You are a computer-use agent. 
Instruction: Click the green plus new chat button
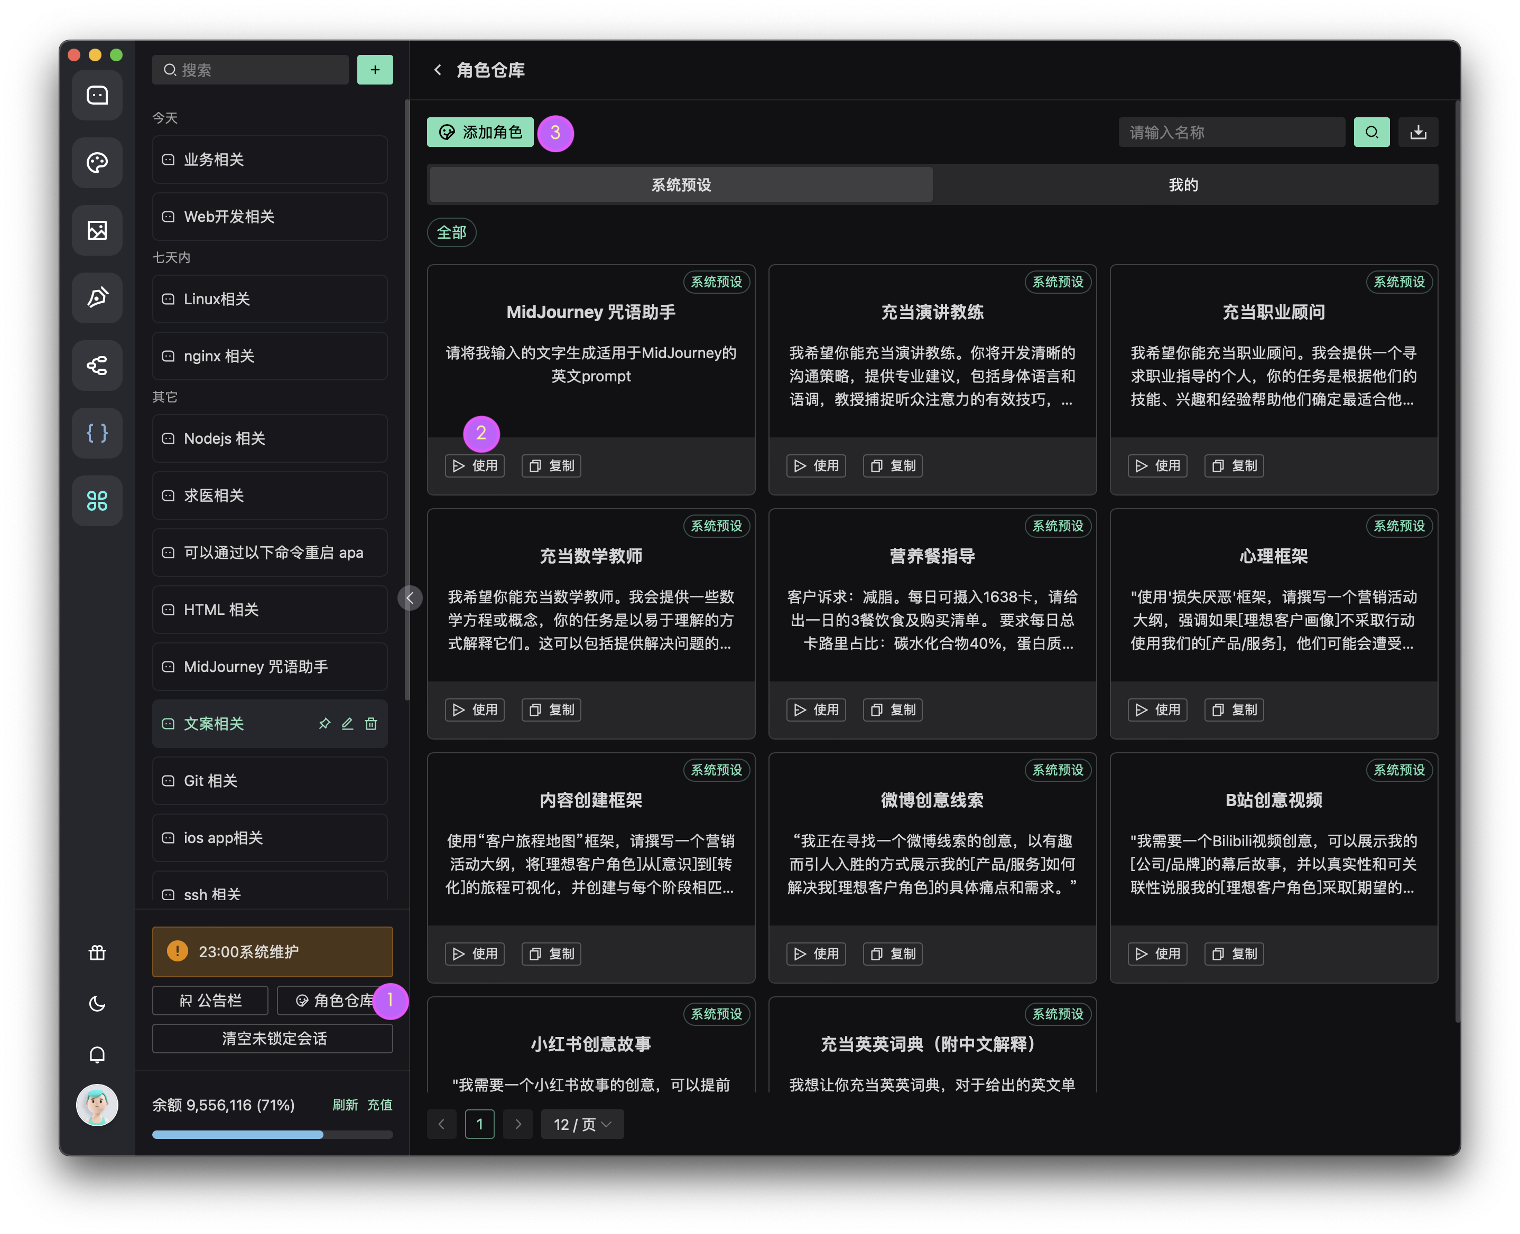click(375, 70)
